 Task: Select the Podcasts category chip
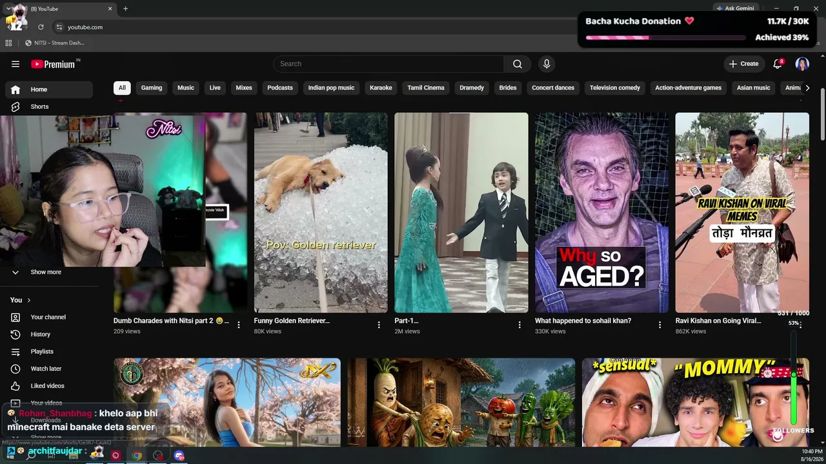[280, 88]
